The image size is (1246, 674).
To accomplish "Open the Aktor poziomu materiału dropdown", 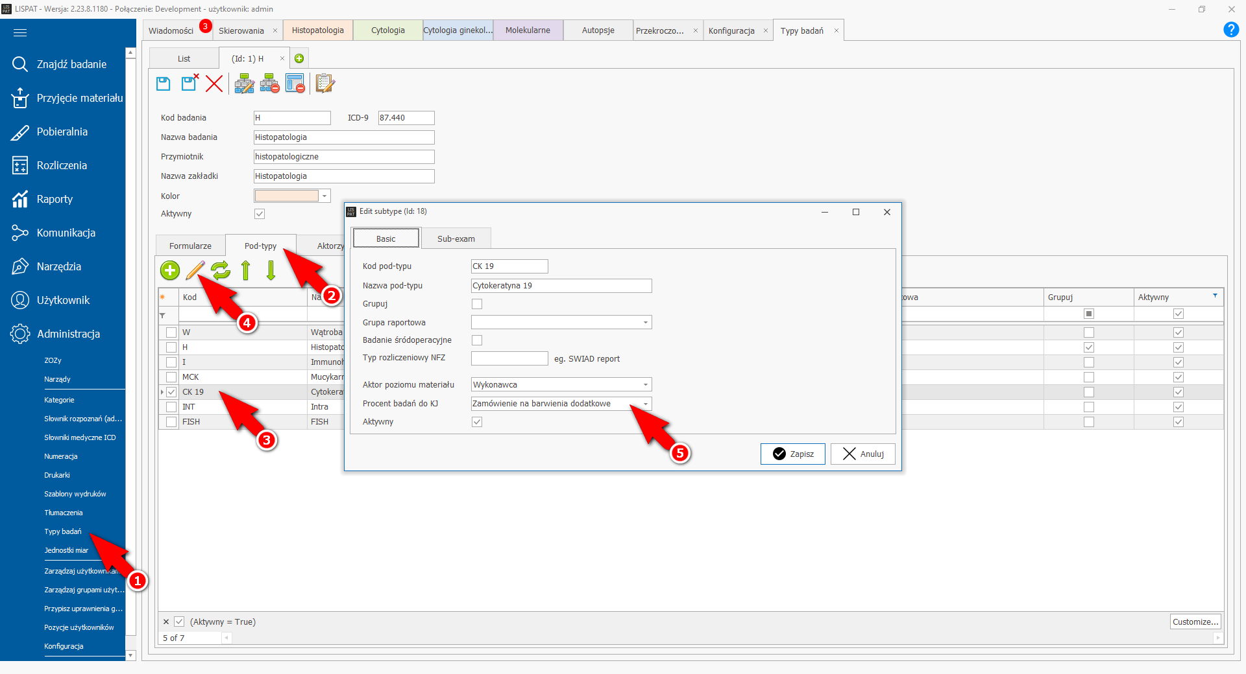I will tap(645, 385).
